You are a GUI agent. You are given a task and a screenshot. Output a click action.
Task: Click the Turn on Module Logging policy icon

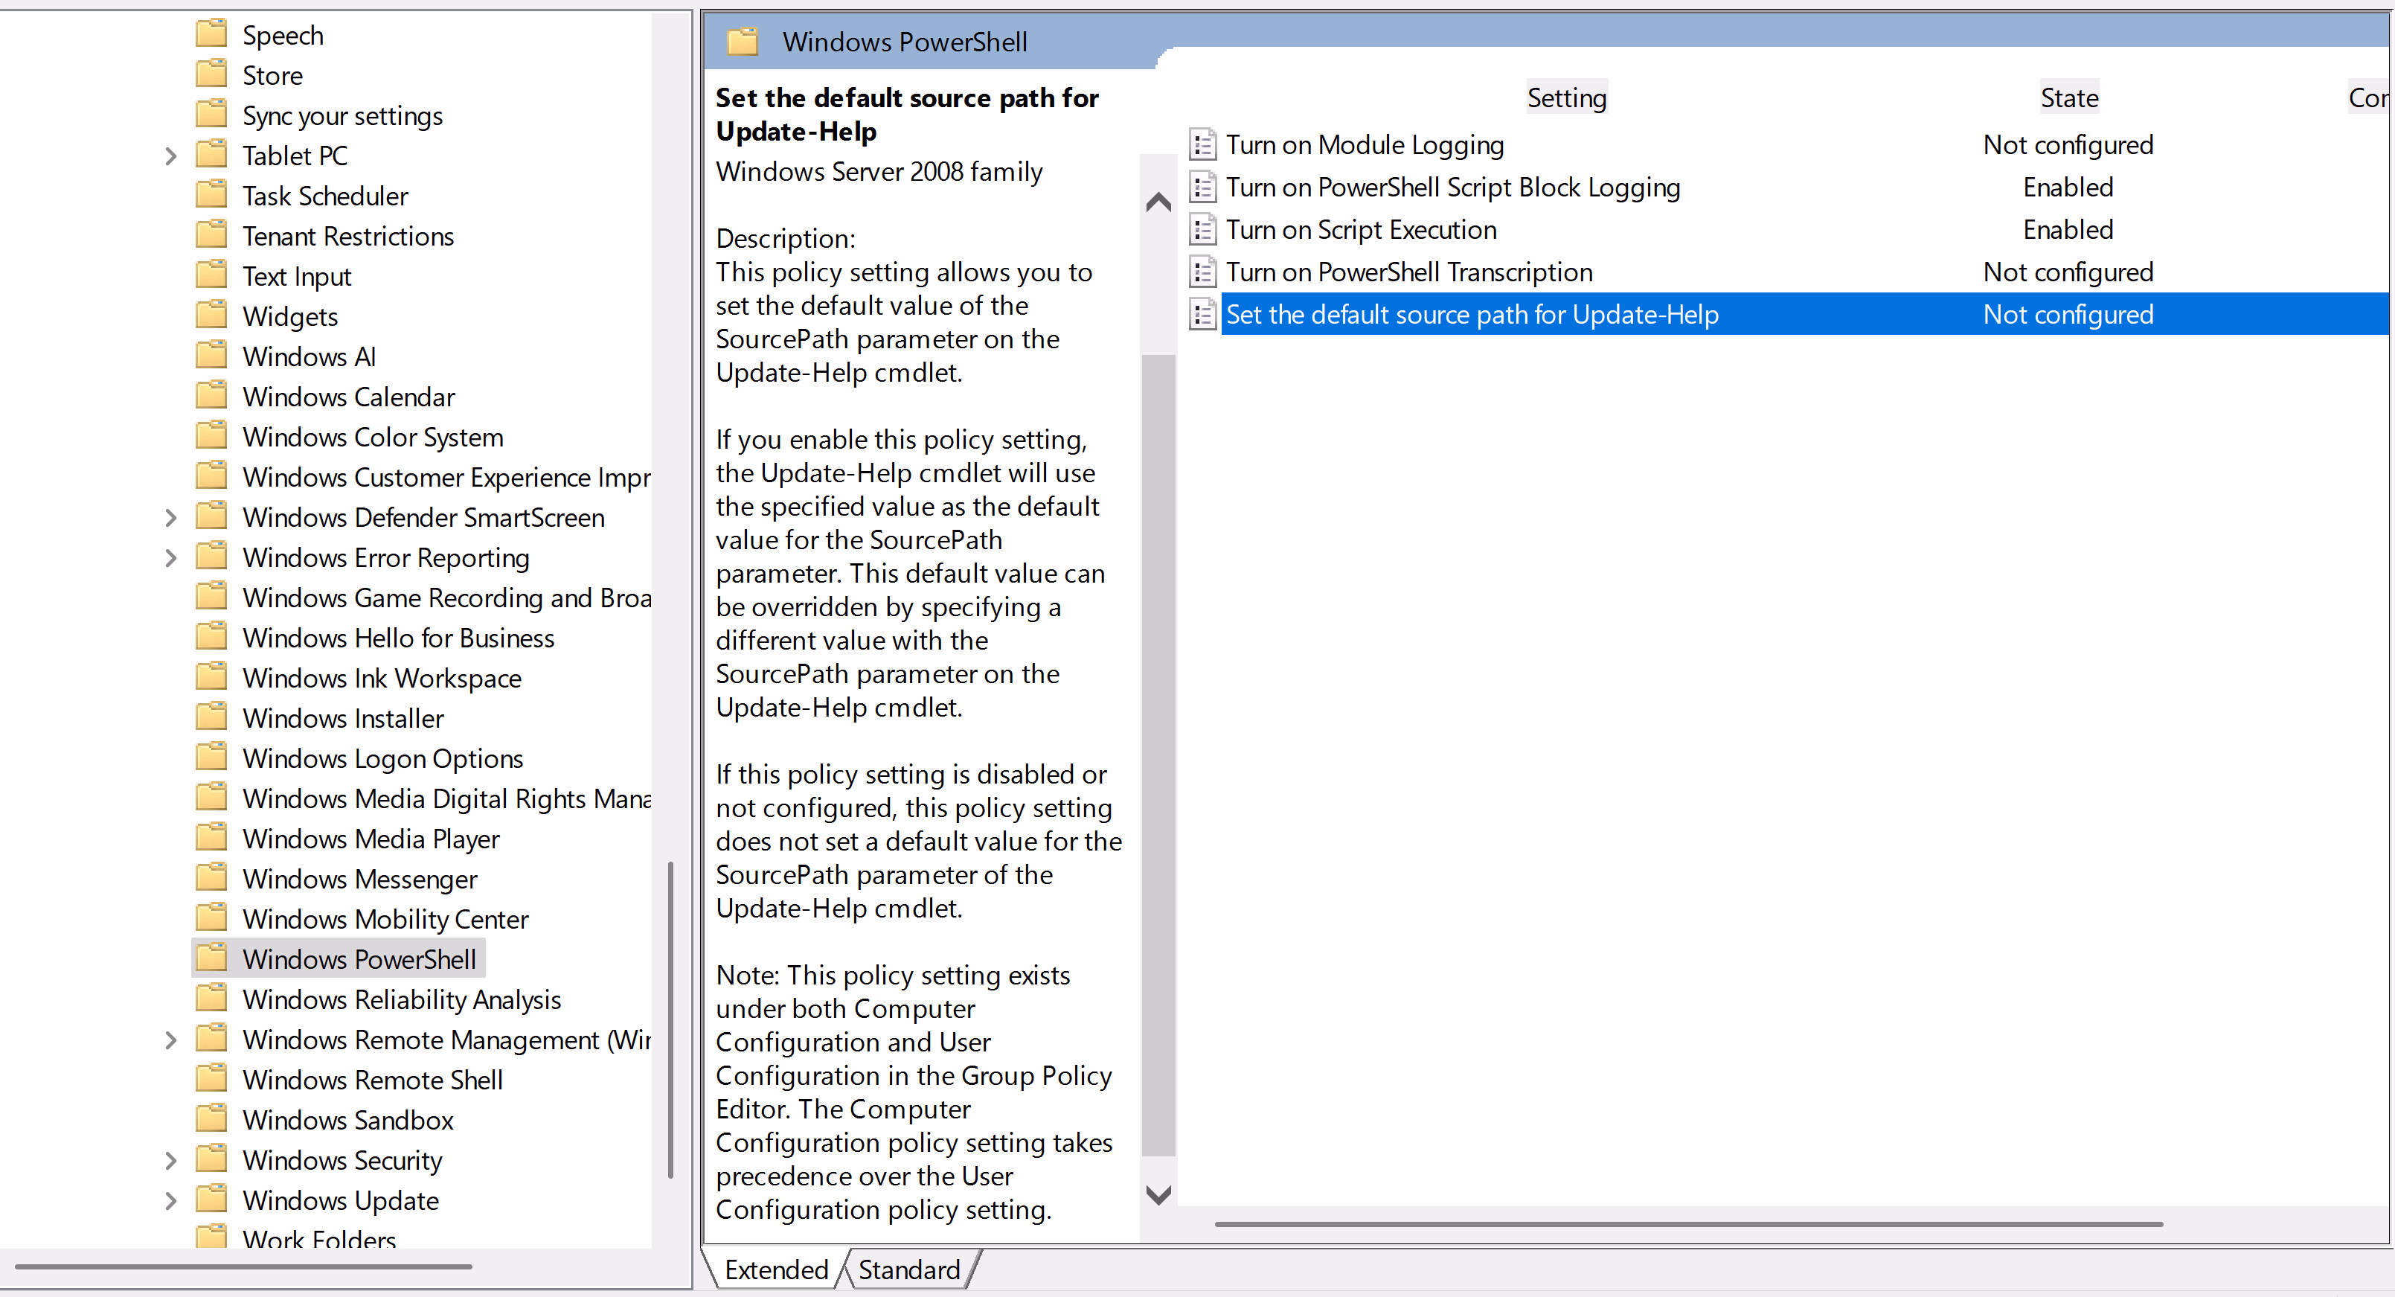pyautogui.click(x=1202, y=145)
